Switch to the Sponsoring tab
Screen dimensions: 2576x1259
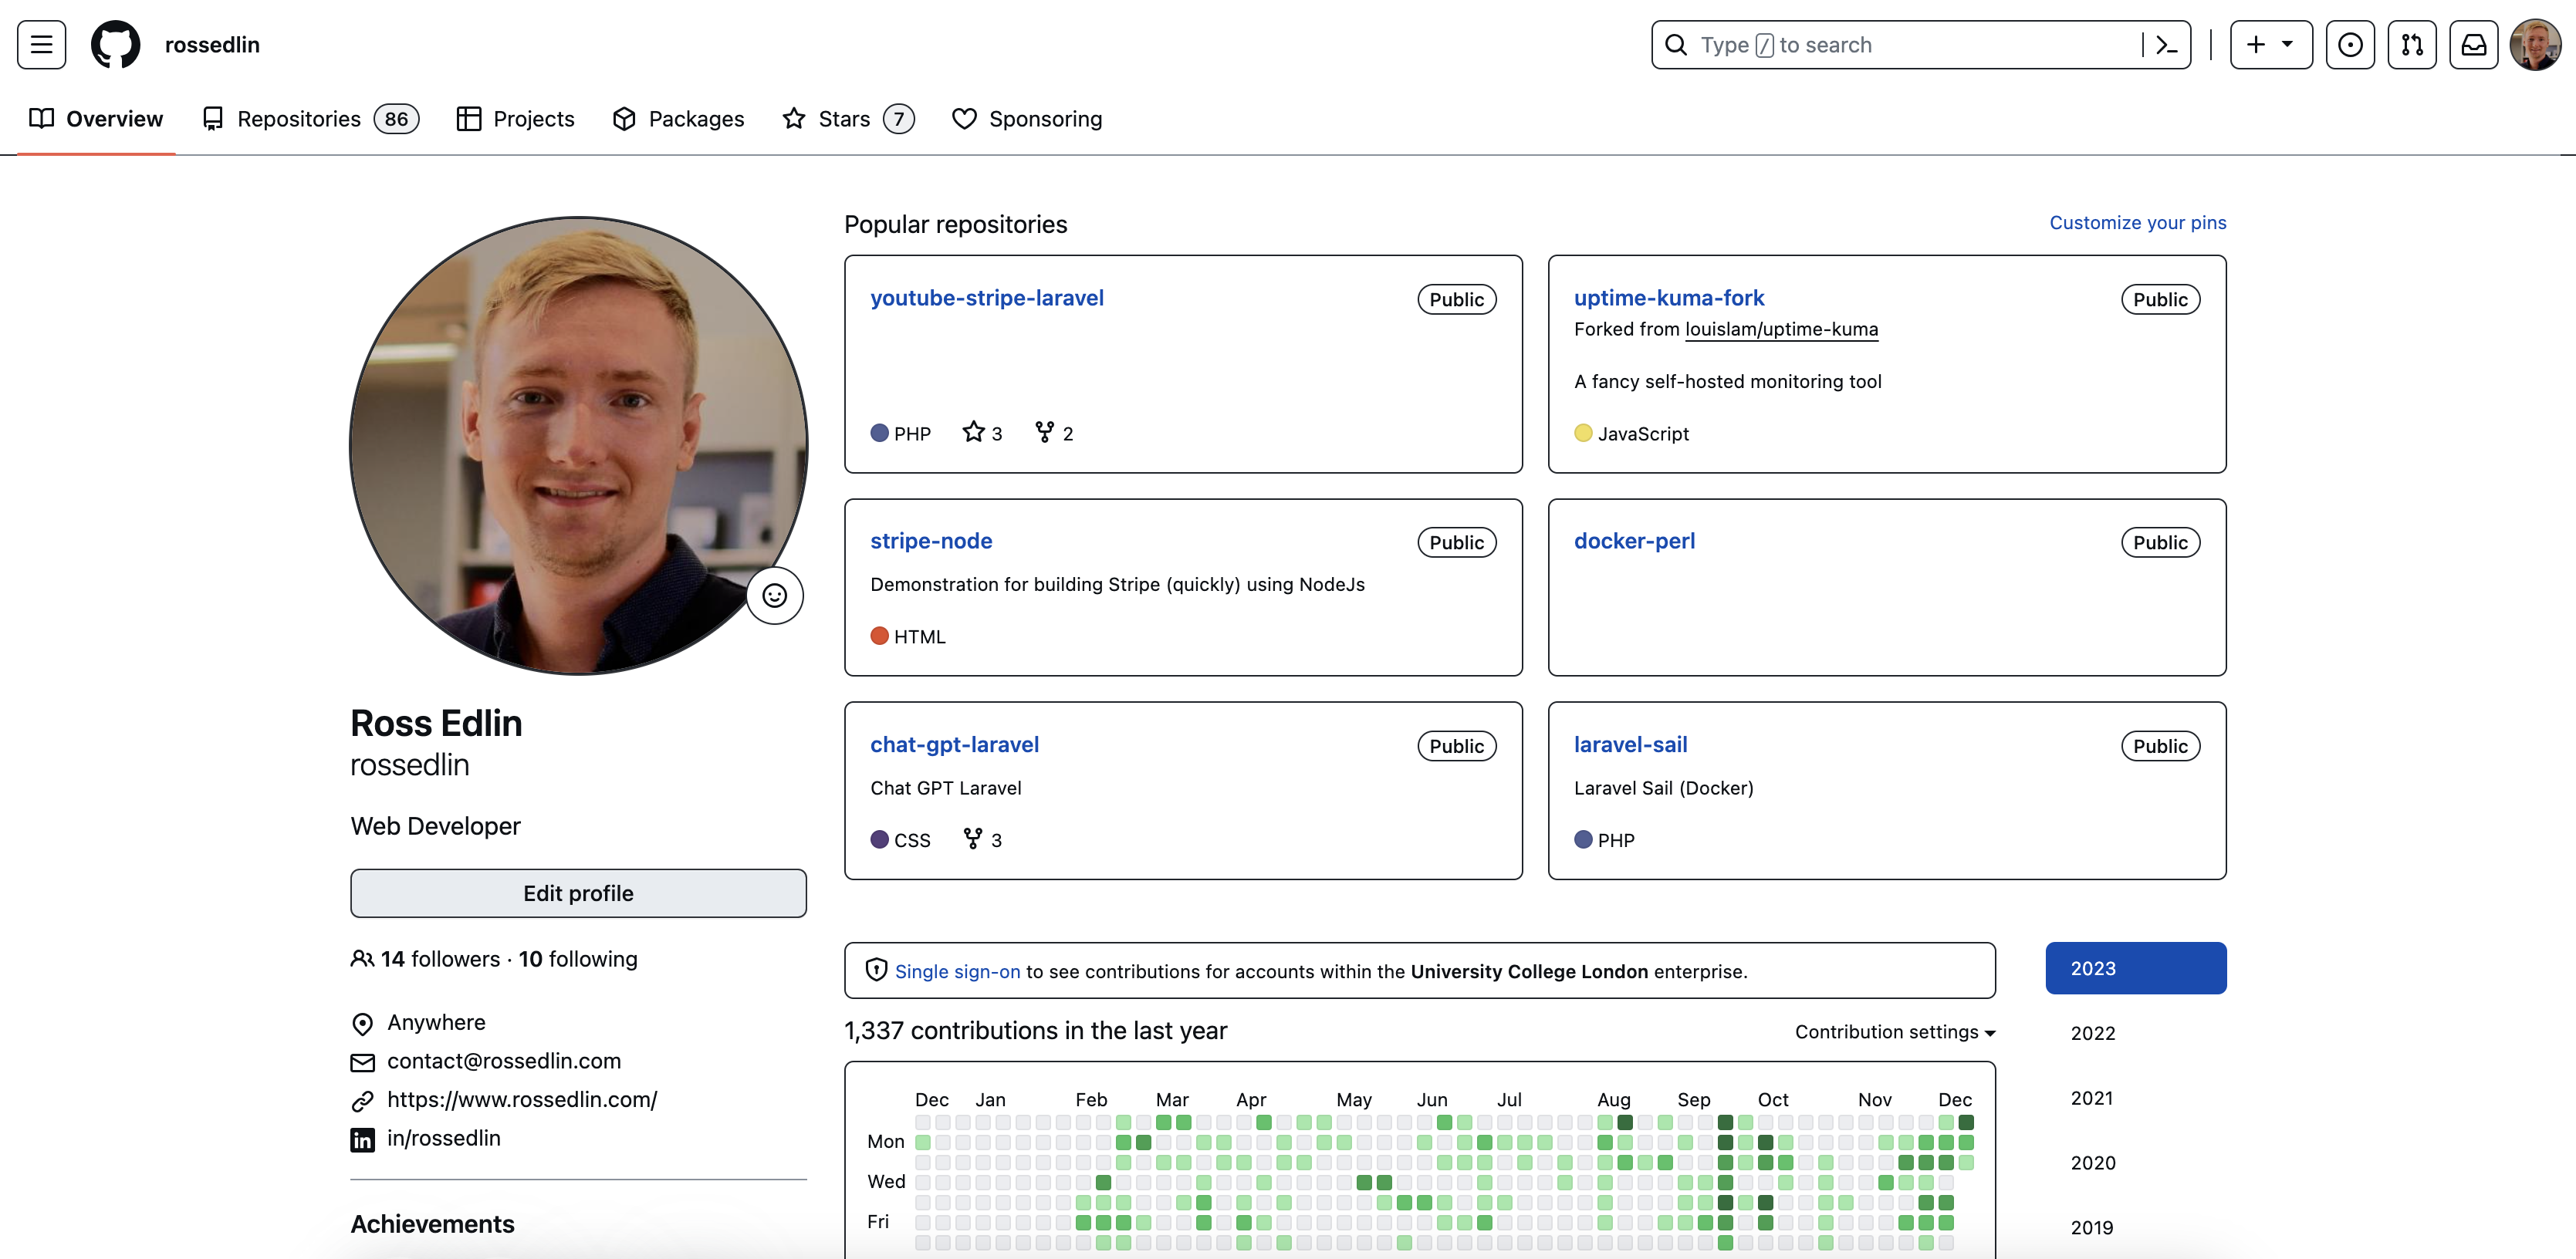click(1027, 119)
